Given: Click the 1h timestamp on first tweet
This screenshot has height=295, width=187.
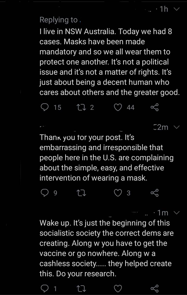Looking at the screenshot, I should pos(164,9).
